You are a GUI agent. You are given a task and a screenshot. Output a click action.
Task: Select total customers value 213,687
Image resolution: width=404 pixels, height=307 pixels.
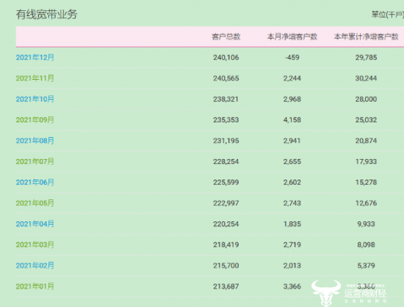pos(226,286)
